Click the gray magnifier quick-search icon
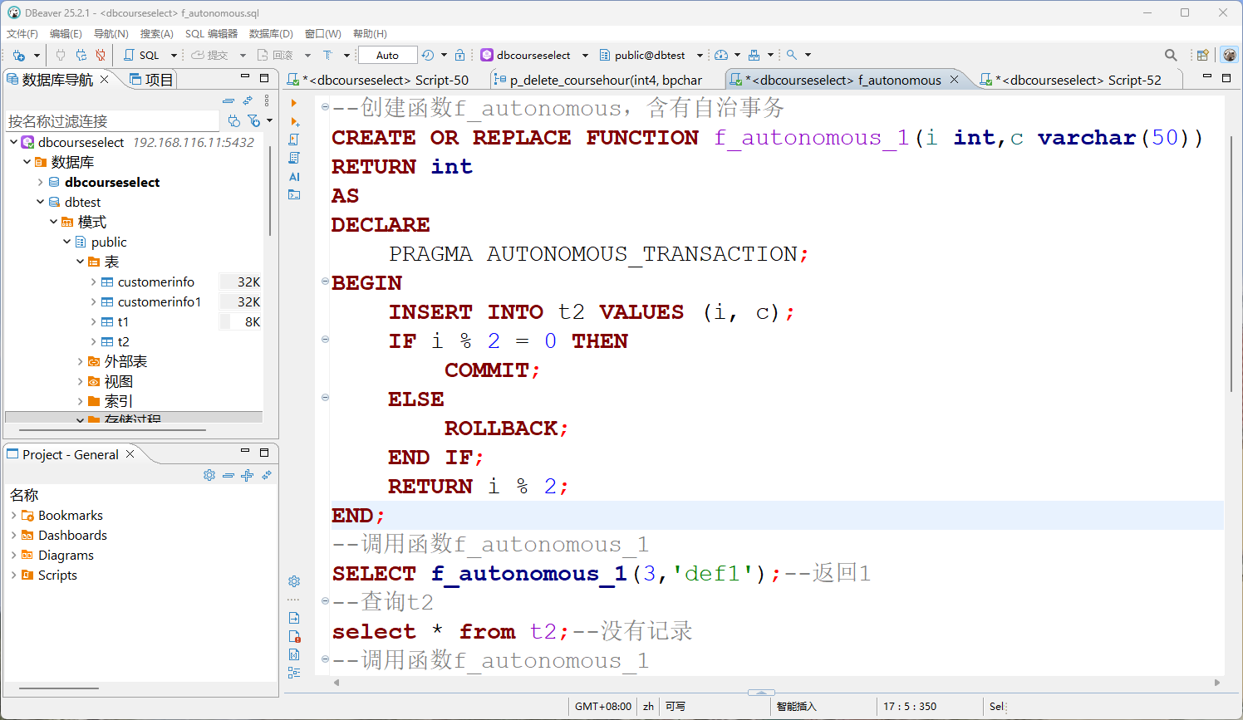Screen dimensions: 1243x720 (1171, 55)
